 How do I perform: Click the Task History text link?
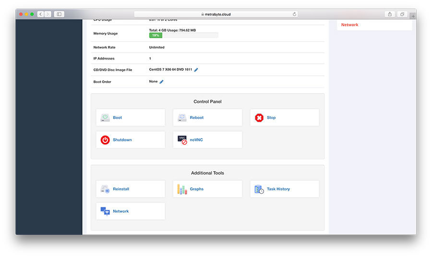[x=278, y=189]
